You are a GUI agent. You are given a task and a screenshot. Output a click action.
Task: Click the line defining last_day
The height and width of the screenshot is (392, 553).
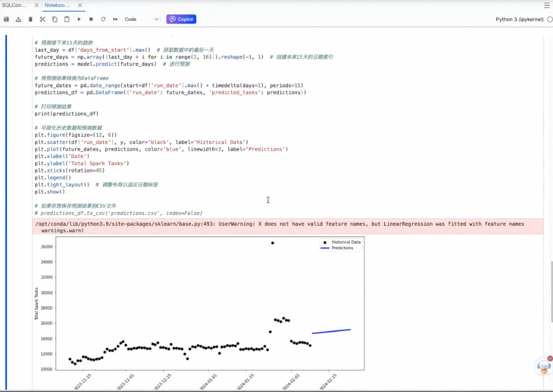(x=124, y=50)
